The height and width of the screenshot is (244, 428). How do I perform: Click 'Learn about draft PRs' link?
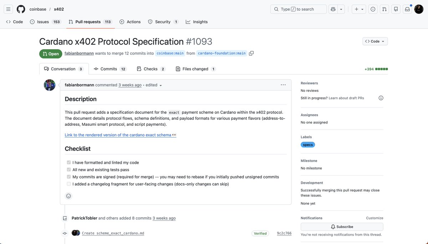[346, 98]
